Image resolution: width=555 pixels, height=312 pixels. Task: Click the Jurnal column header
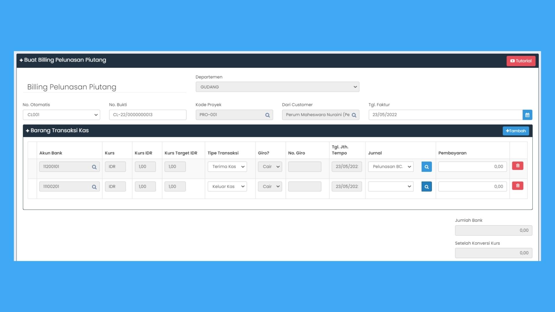tap(375, 153)
